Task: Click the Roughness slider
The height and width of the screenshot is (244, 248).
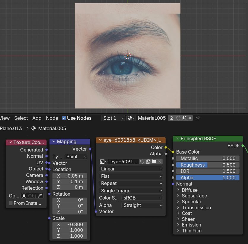Action: click(208, 165)
